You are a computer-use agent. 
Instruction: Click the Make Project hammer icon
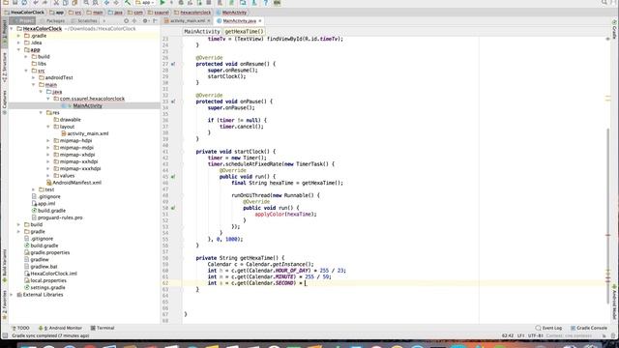[127, 2]
